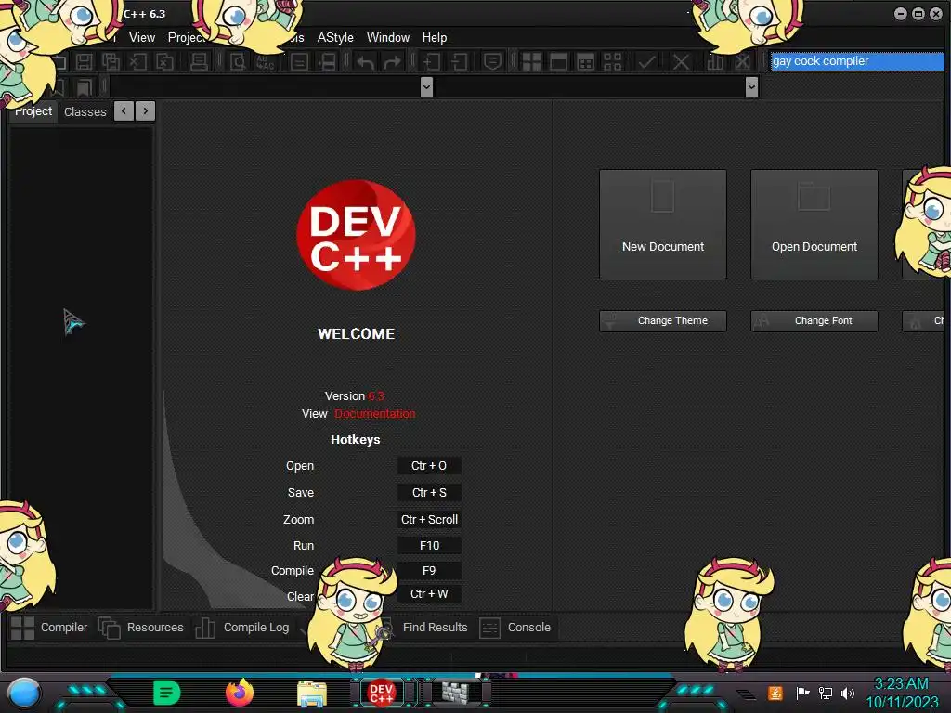Click the speech-label icon right of insert icons
951x713 pixels.
(492, 61)
